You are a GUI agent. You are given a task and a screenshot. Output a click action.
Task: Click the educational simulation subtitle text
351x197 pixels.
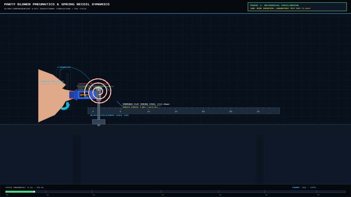pos(45,9)
